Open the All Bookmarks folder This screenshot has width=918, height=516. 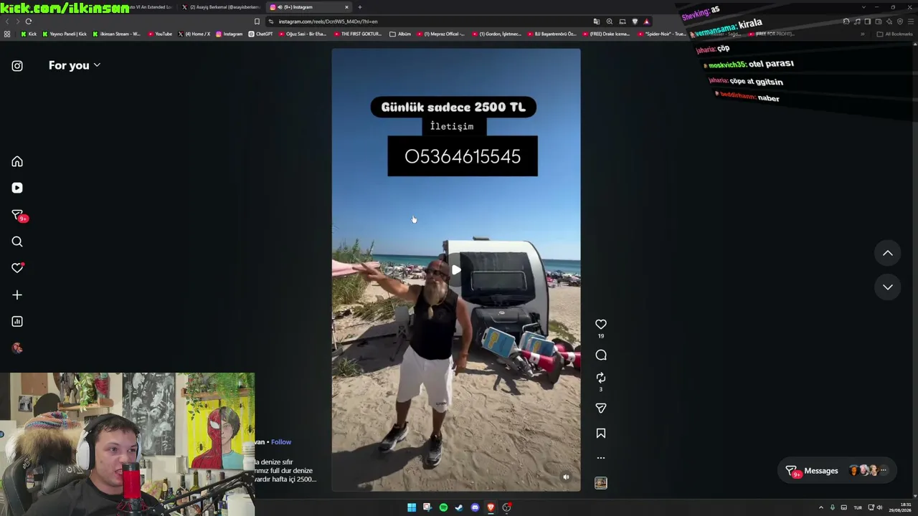895,34
